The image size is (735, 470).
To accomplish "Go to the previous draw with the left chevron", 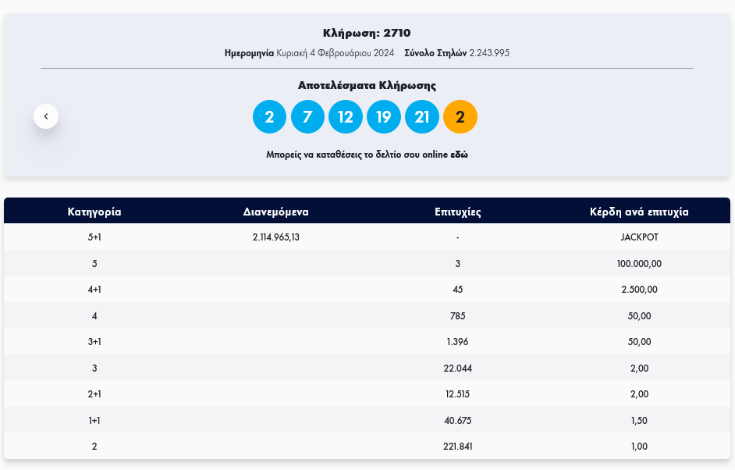I will pos(46,116).
